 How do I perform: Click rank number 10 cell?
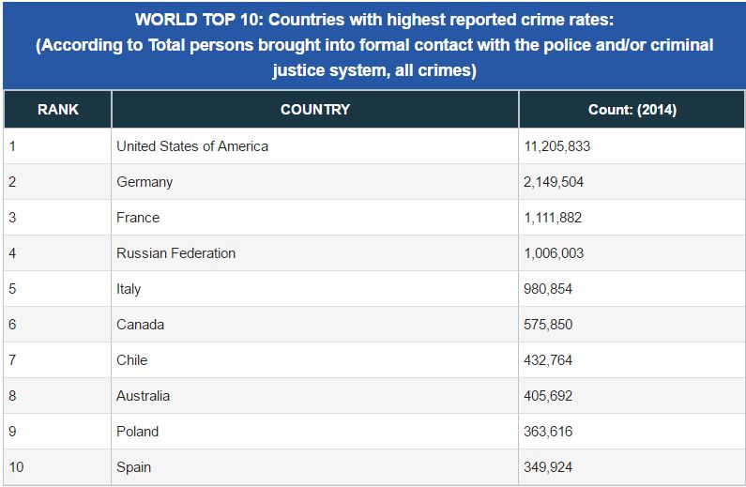point(57,467)
